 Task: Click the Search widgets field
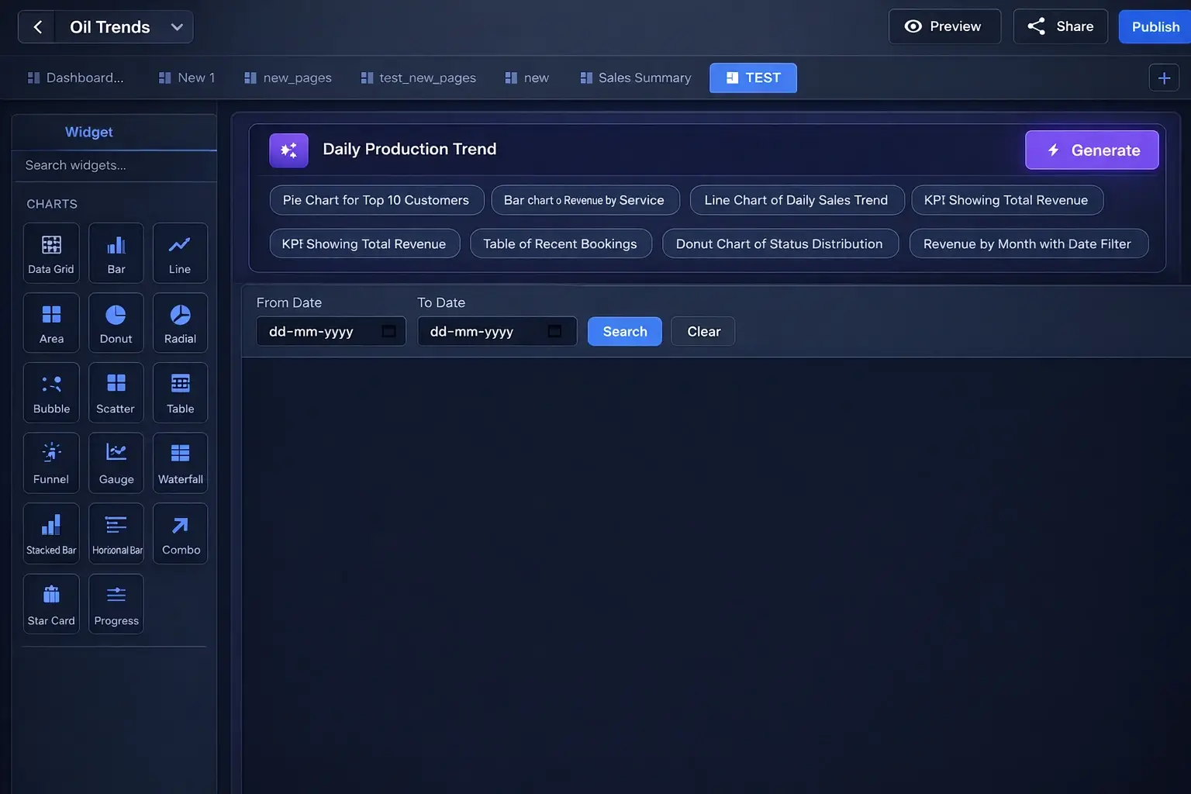[x=114, y=165]
